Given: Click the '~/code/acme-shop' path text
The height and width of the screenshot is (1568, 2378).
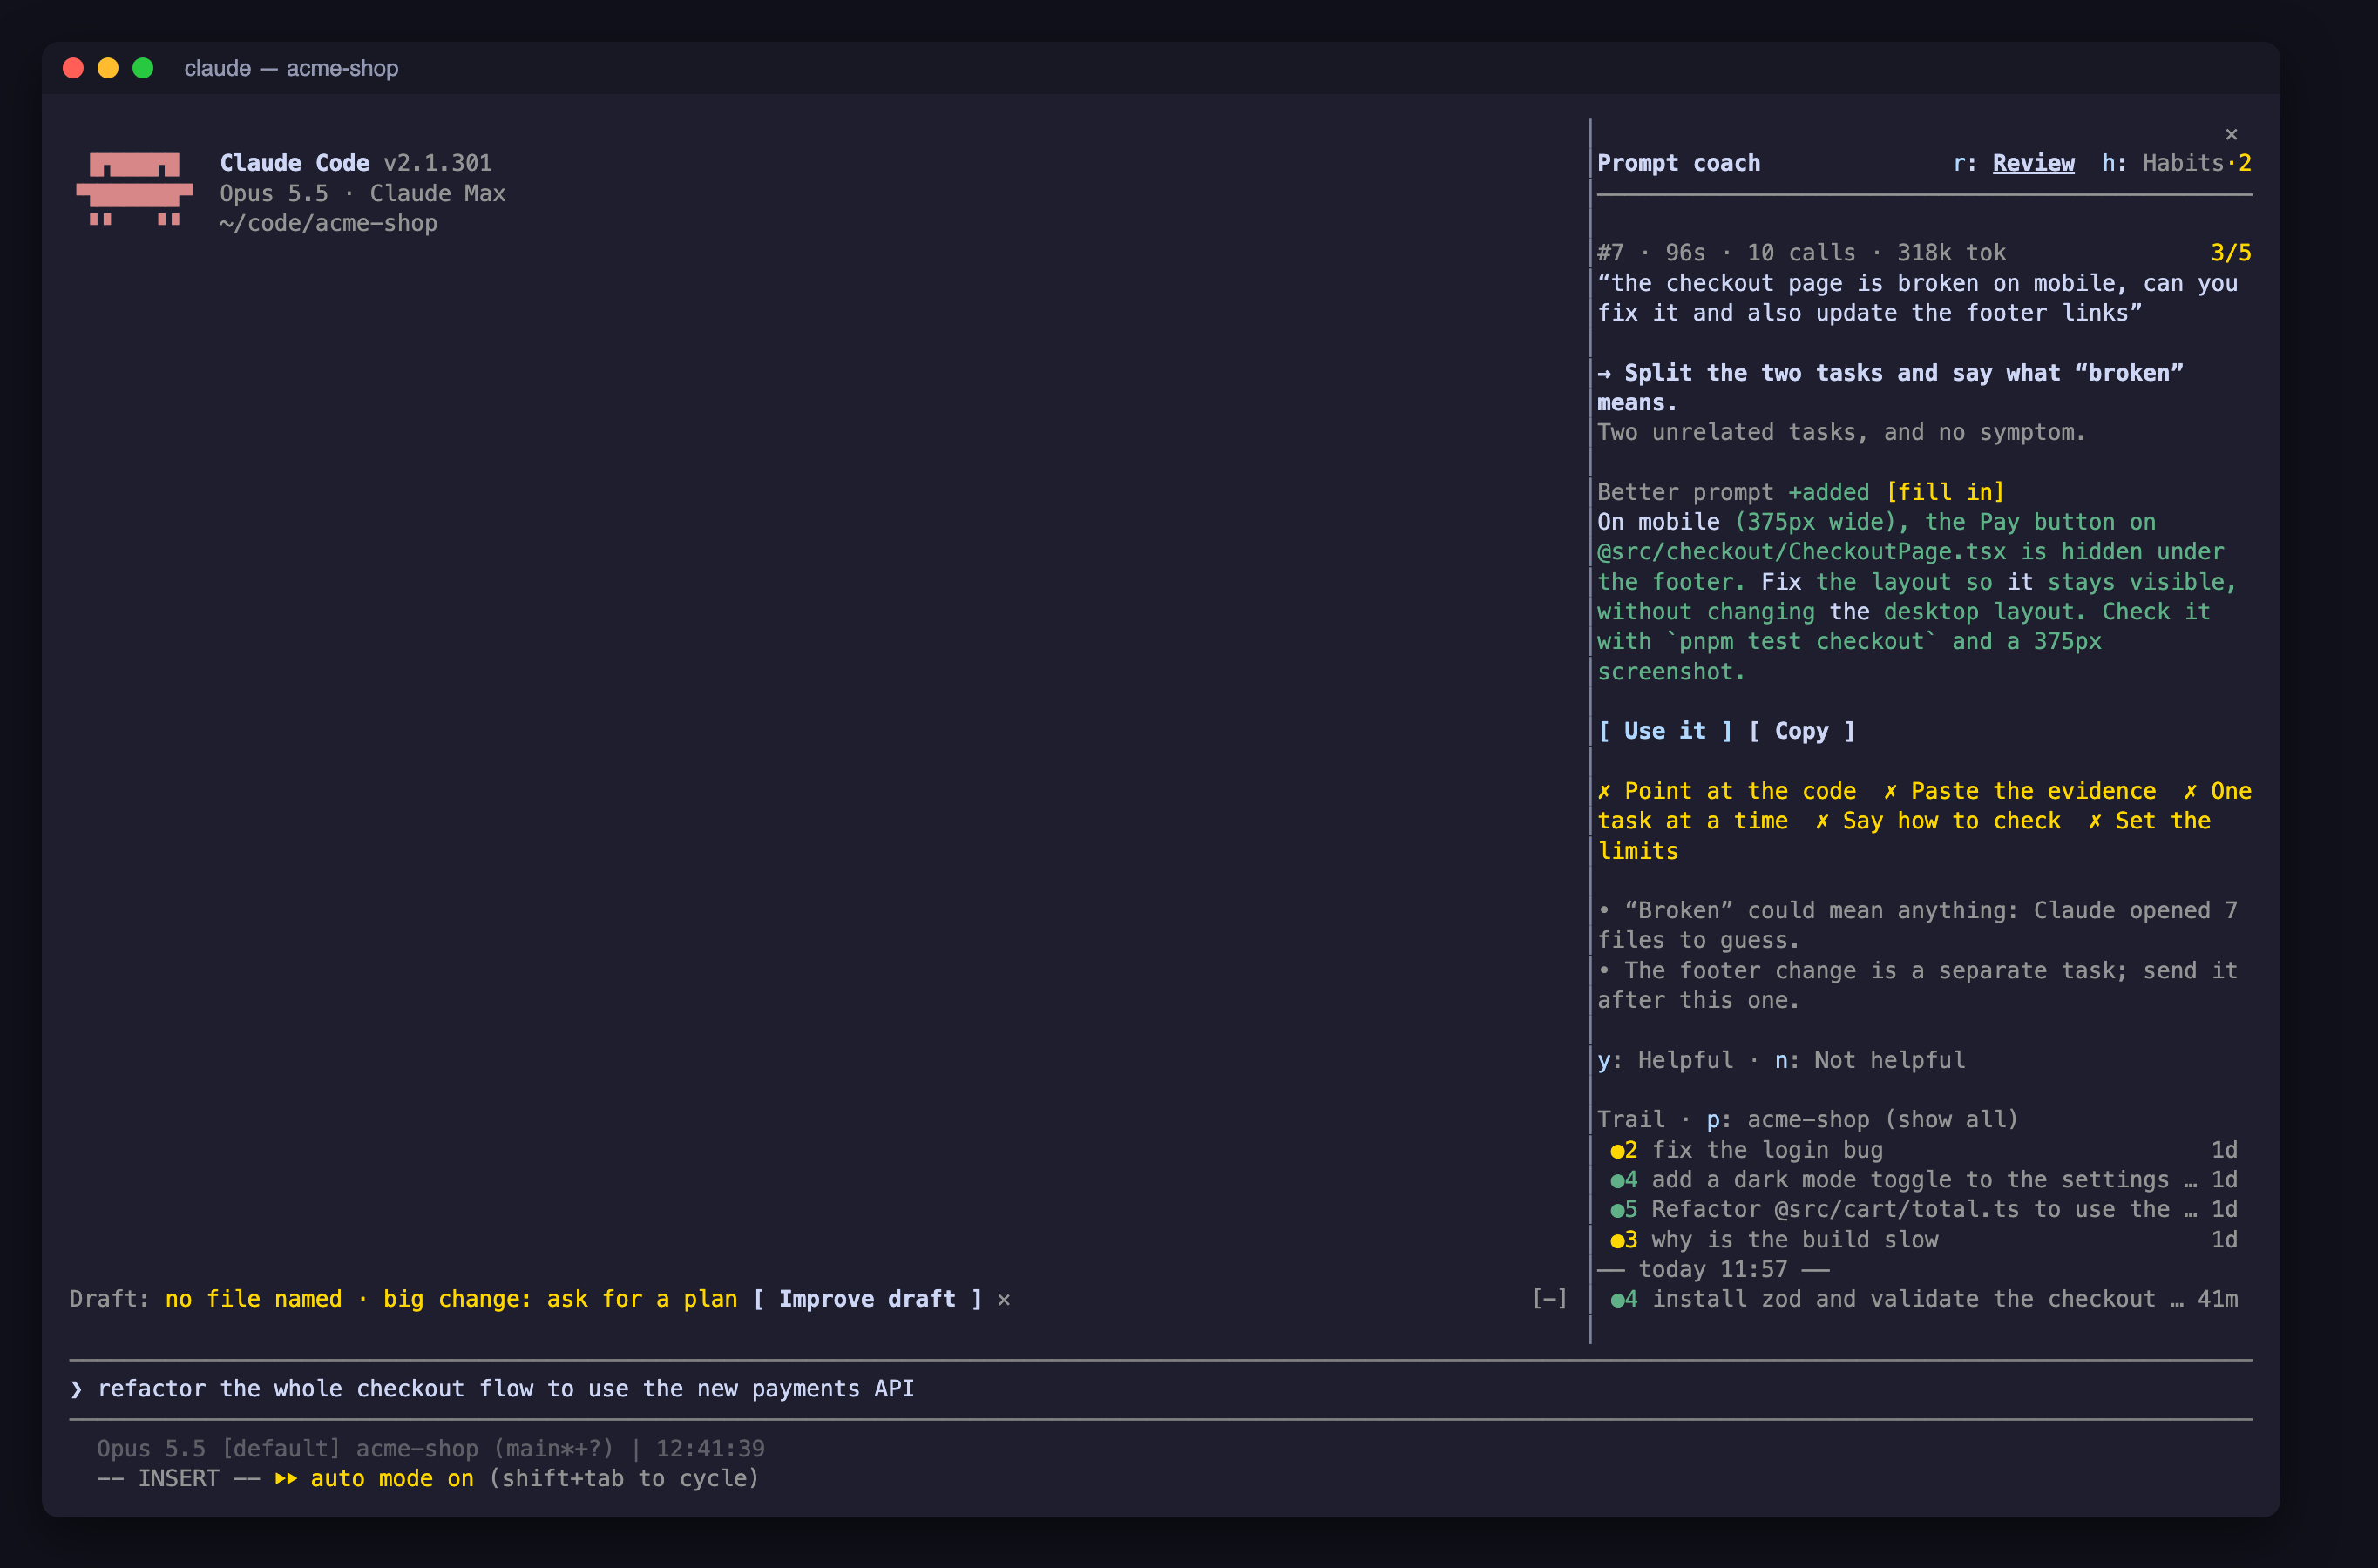Looking at the screenshot, I should coord(328,223).
